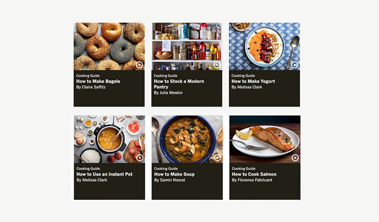Open the How to Make Soup guide

click(174, 174)
